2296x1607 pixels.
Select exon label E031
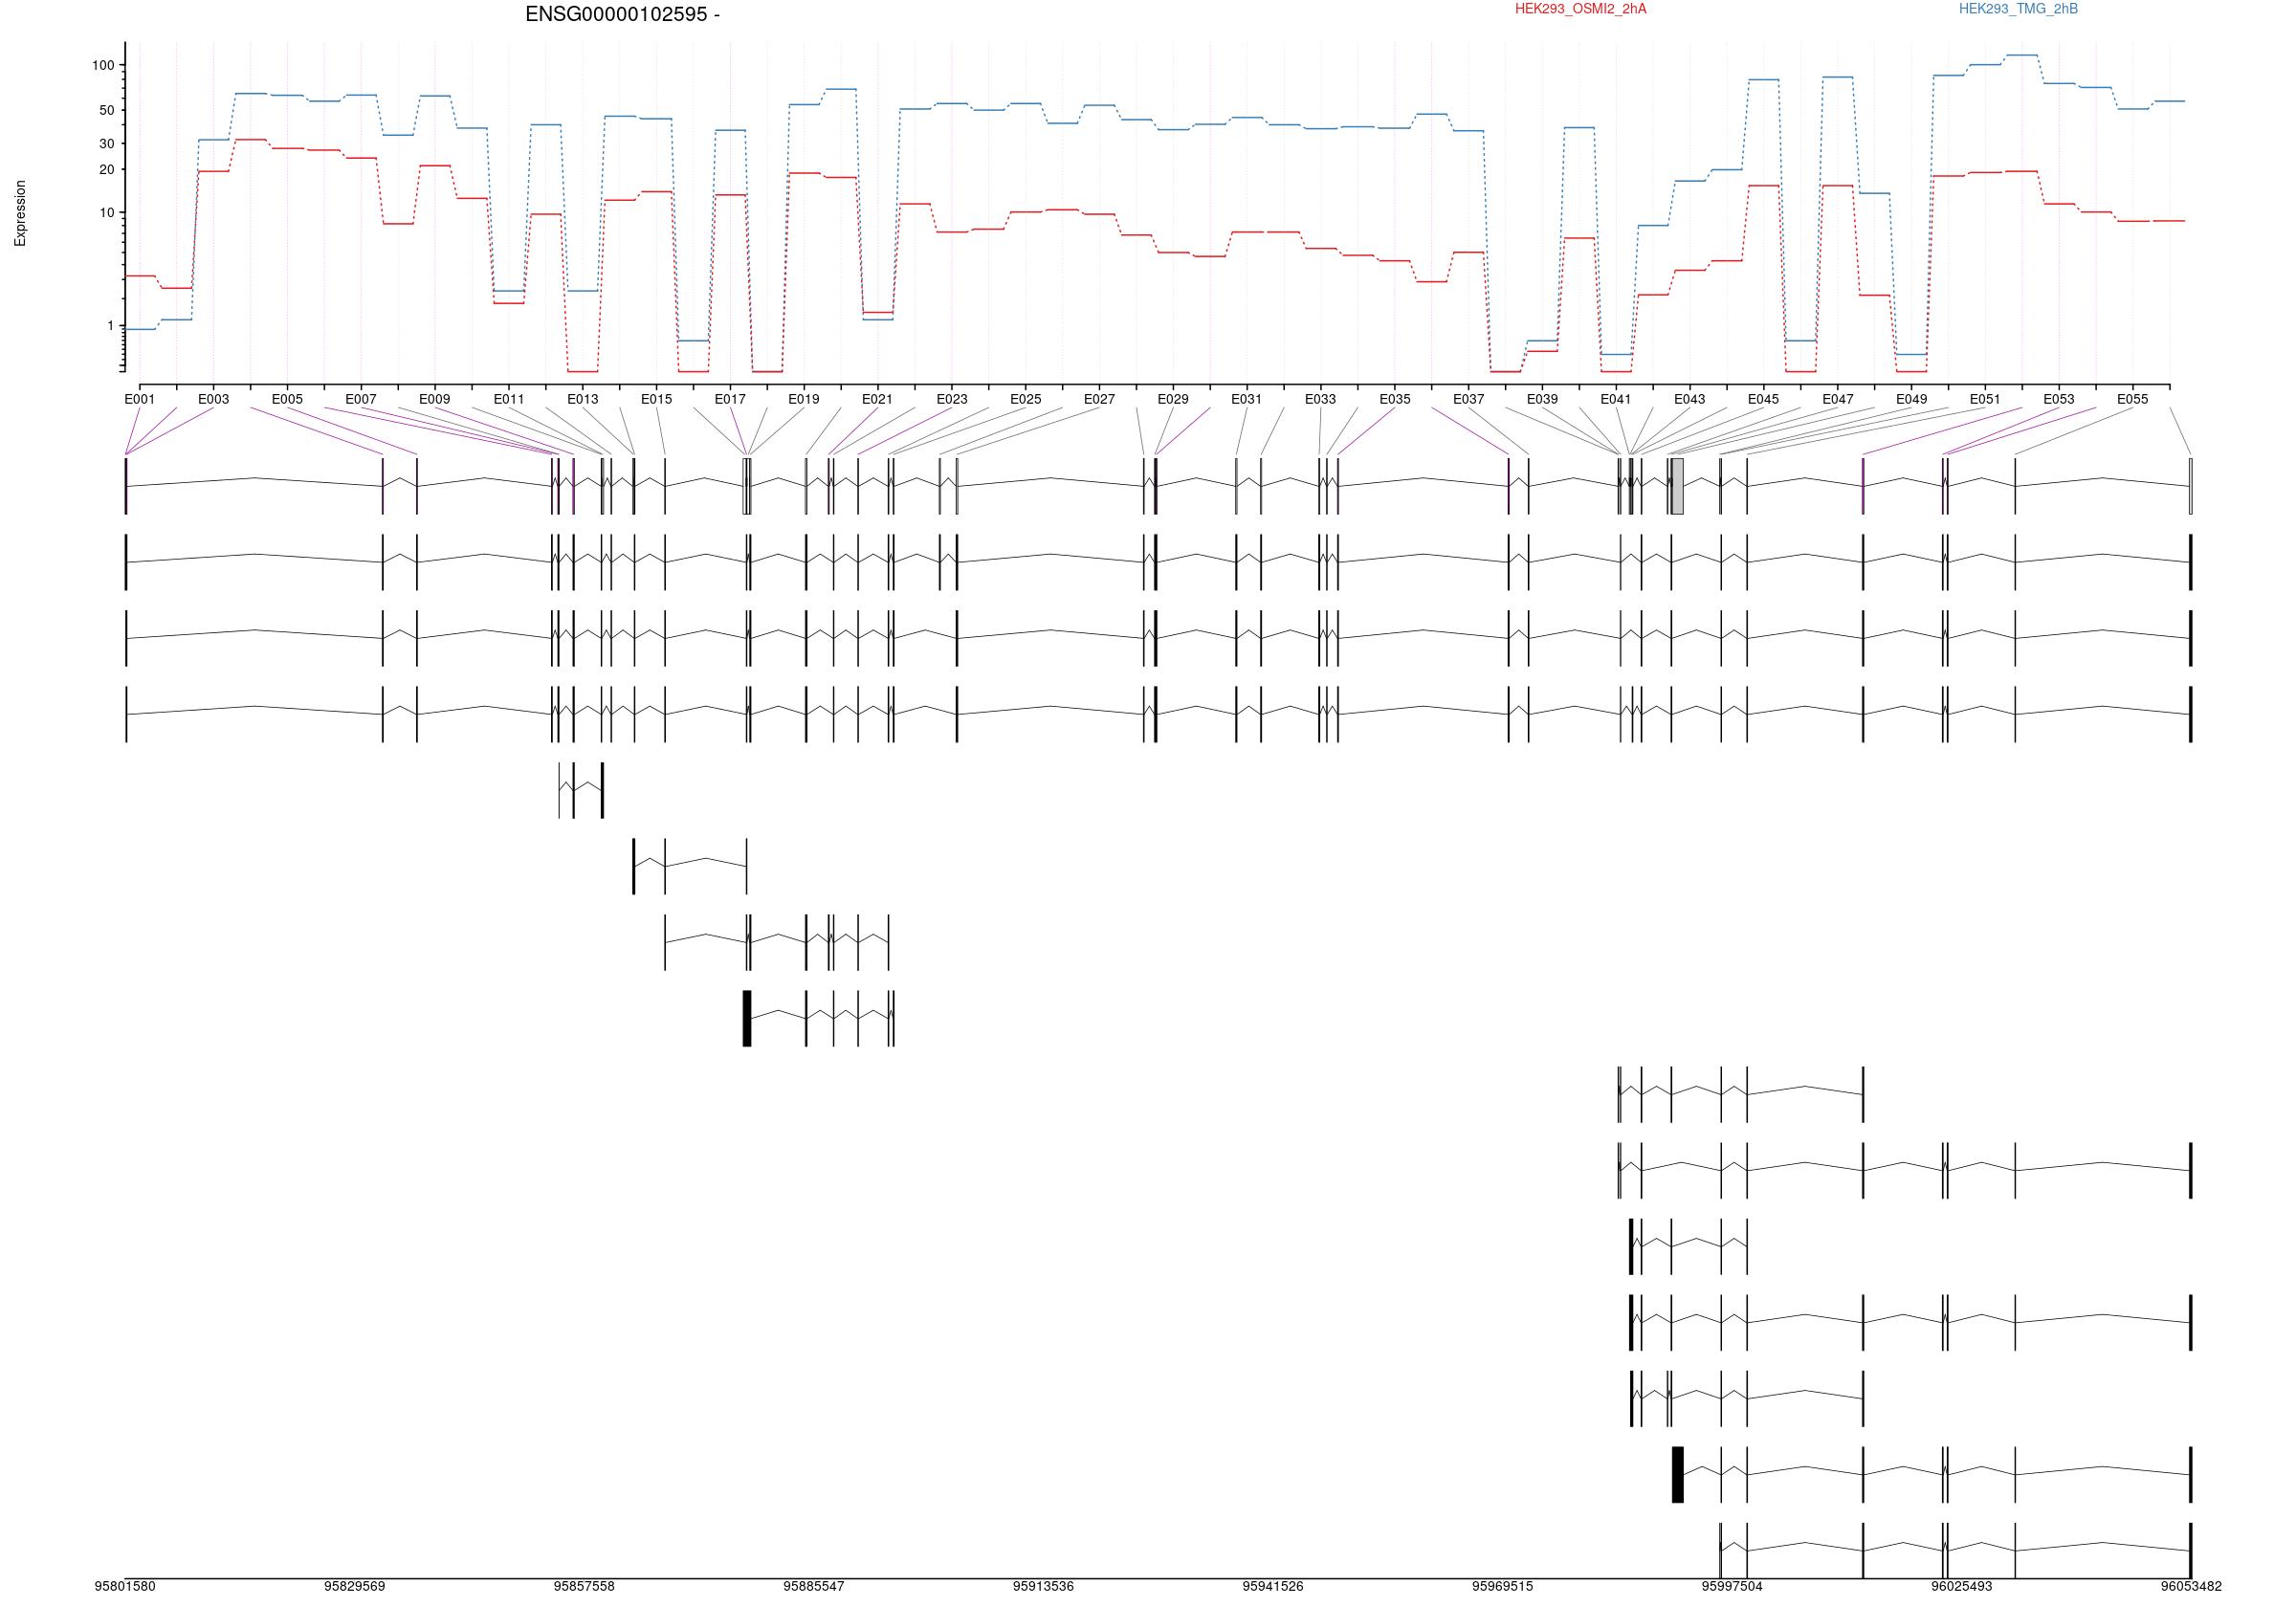click(x=1247, y=399)
